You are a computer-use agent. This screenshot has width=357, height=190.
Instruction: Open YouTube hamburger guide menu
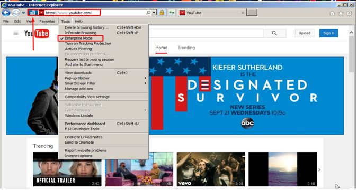(x=16, y=34)
